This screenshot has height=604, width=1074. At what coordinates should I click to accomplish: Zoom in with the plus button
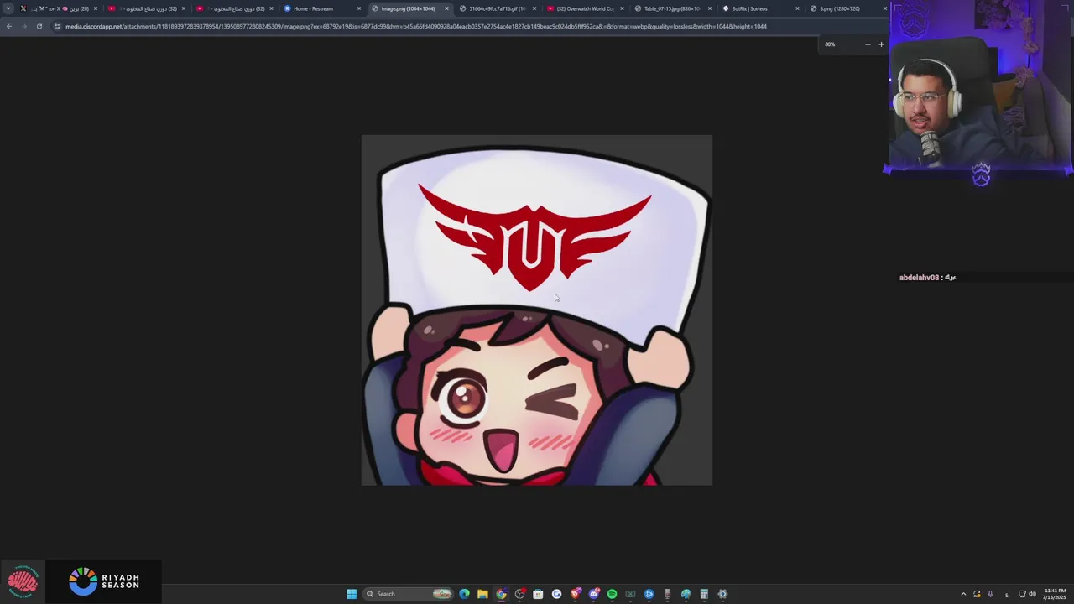[x=881, y=44]
